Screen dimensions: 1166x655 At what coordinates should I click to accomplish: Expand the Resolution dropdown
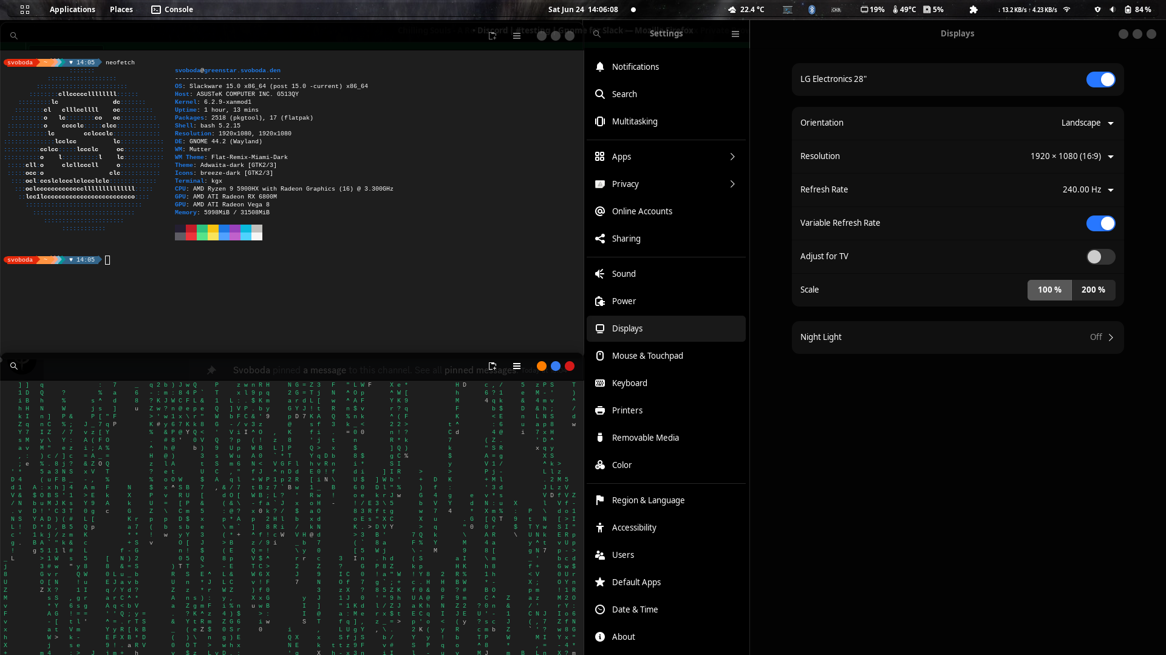[1072, 157]
